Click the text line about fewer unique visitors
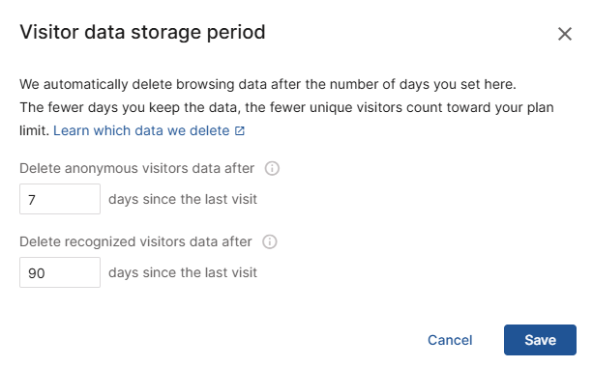Image resolution: width=593 pixels, height=367 pixels. pyautogui.click(x=286, y=107)
